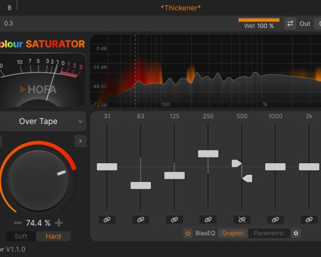Screen dimensions: 321x257
Task: Click the BiasEQ label
Action: click(x=205, y=233)
